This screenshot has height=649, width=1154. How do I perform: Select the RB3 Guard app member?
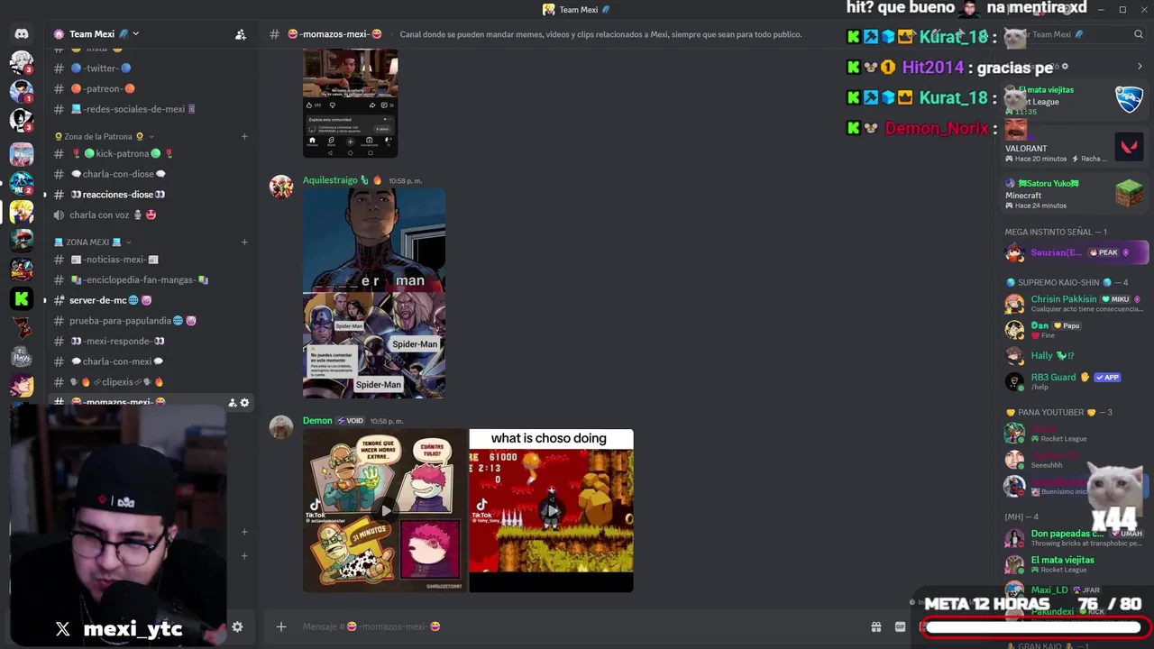pos(1076,381)
